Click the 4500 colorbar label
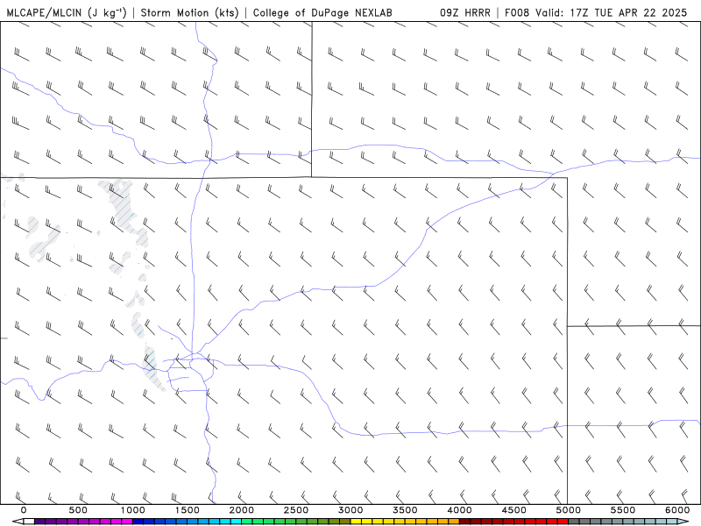The width and height of the screenshot is (701, 526). pyautogui.click(x=514, y=510)
